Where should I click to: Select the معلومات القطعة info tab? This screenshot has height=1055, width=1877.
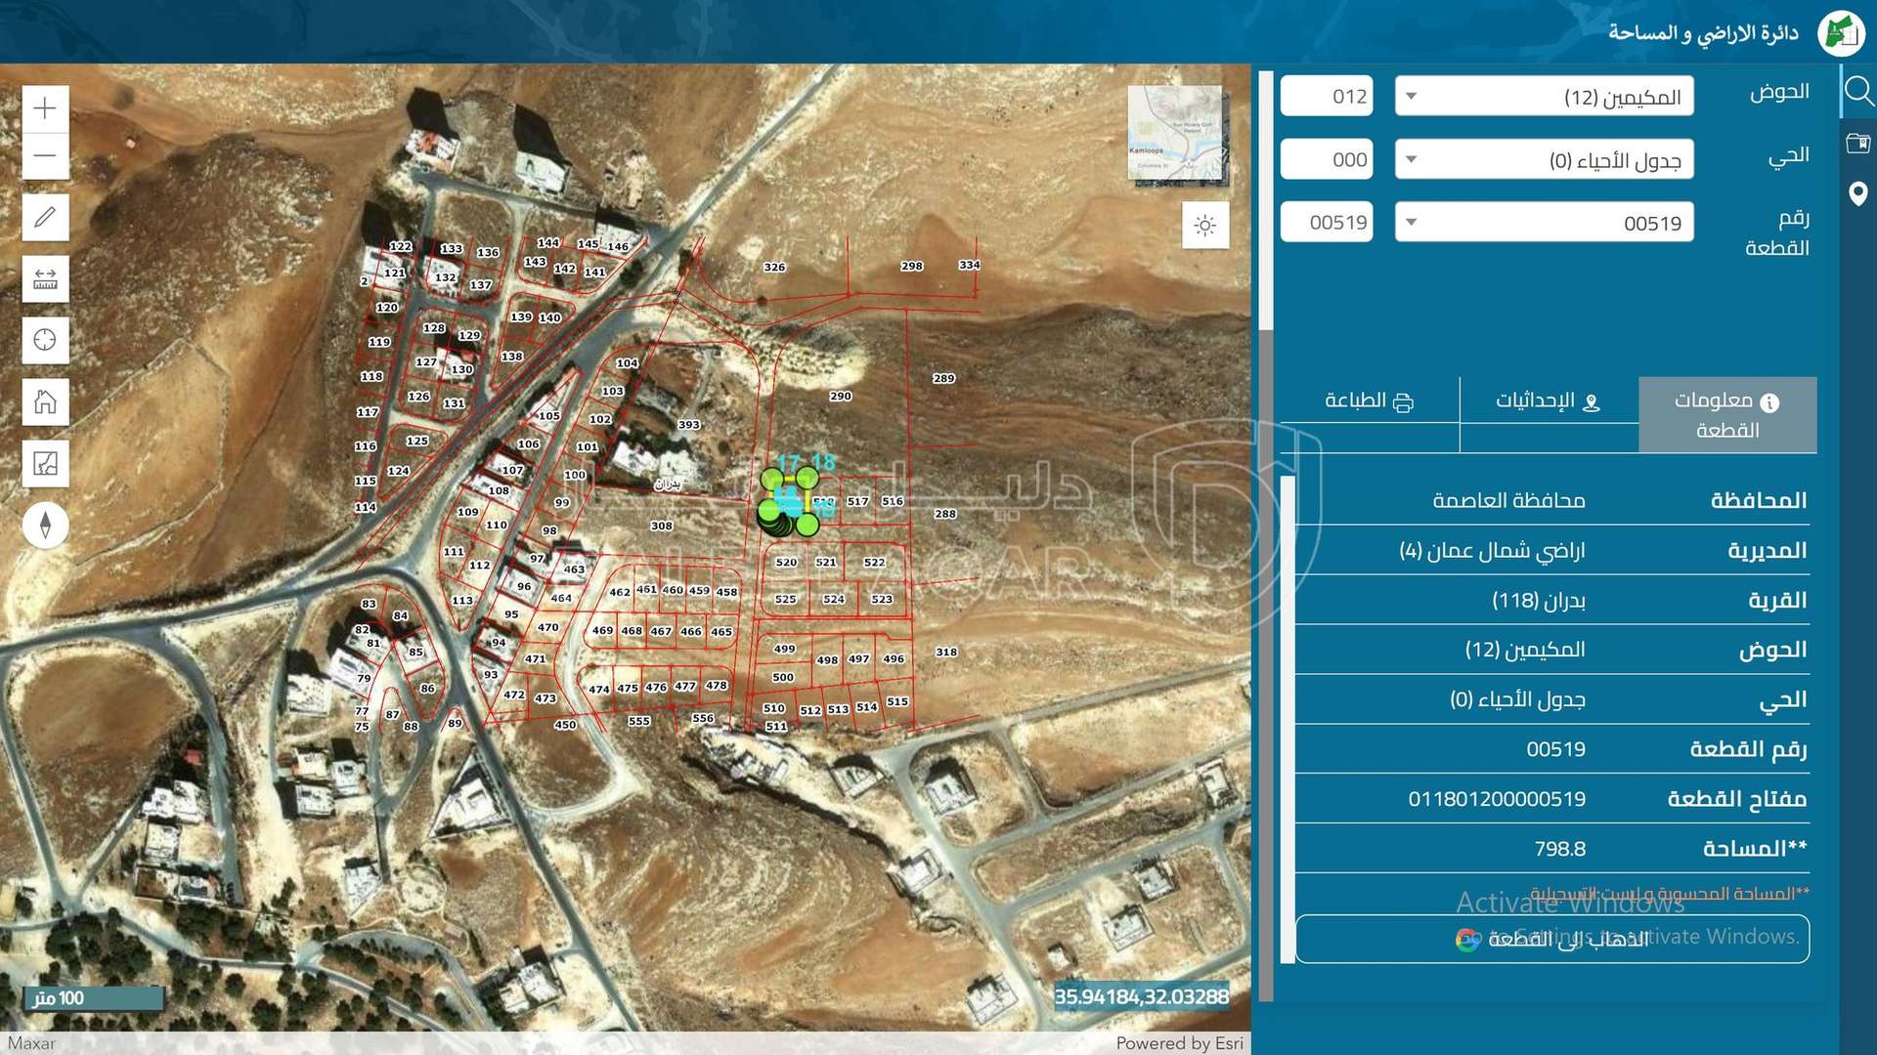coord(1726,415)
